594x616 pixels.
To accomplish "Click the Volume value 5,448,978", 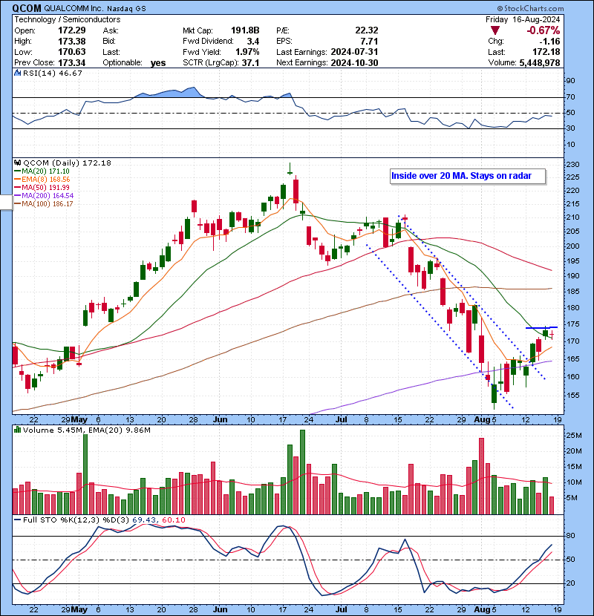I will (x=540, y=62).
